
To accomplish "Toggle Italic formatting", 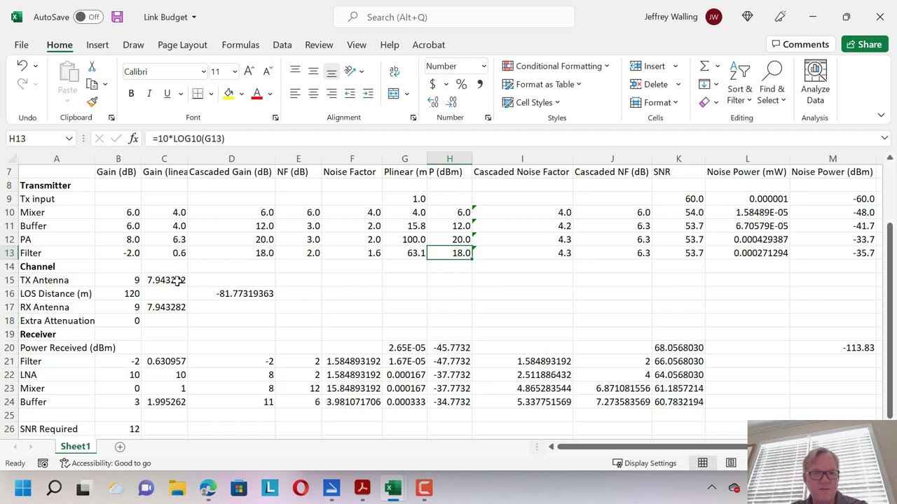I will tap(149, 93).
